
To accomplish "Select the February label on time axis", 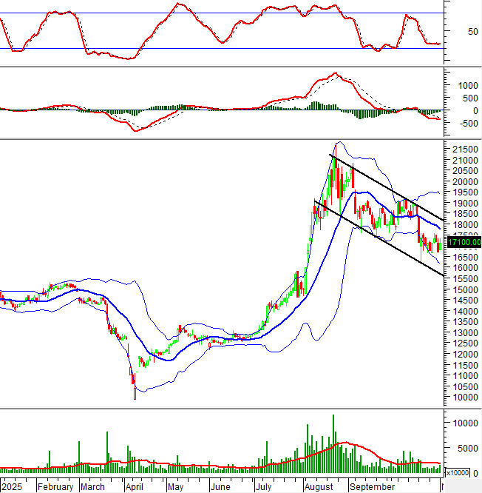I will pos(55,487).
